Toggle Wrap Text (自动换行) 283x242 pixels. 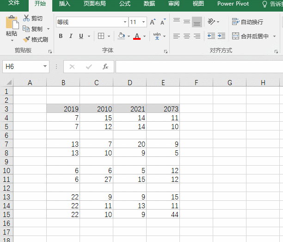(x=248, y=22)
